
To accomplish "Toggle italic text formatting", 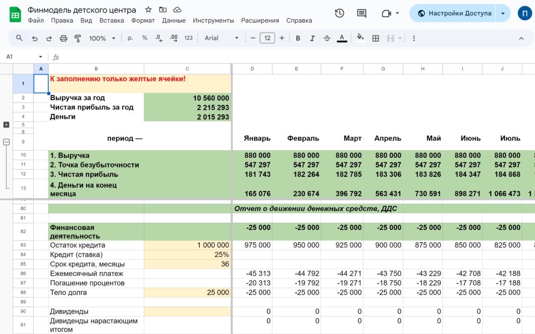I will pos(312,38).
